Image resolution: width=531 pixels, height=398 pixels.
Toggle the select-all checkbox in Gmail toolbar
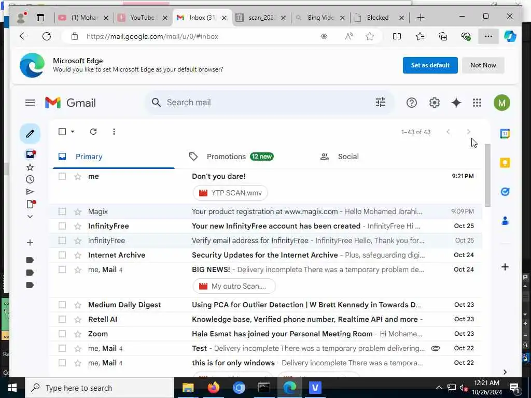pyautogui.click(x=62, y=132)
